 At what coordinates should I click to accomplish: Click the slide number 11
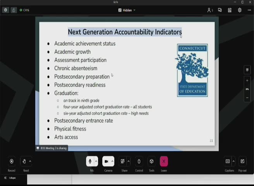pyautogui.click(x=211, y=141)
